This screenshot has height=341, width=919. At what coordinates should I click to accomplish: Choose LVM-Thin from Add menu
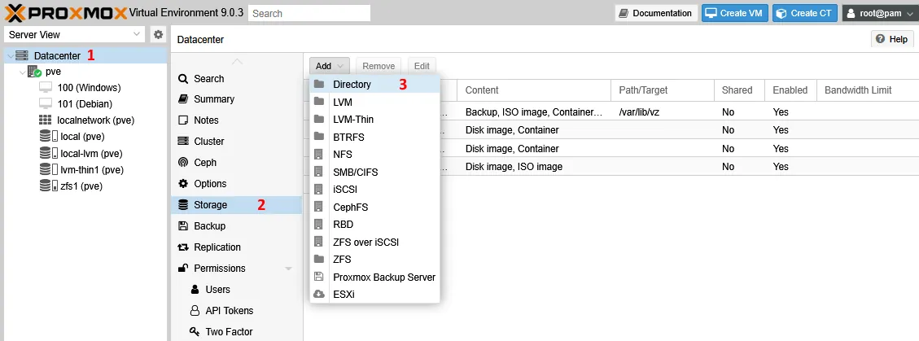pos(374,120)
